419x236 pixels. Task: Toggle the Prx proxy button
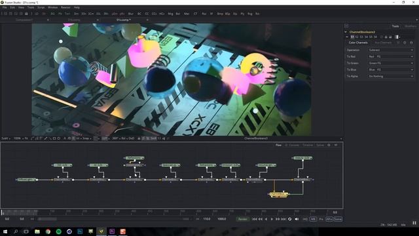pyautogui.click(x=321, y=219)
